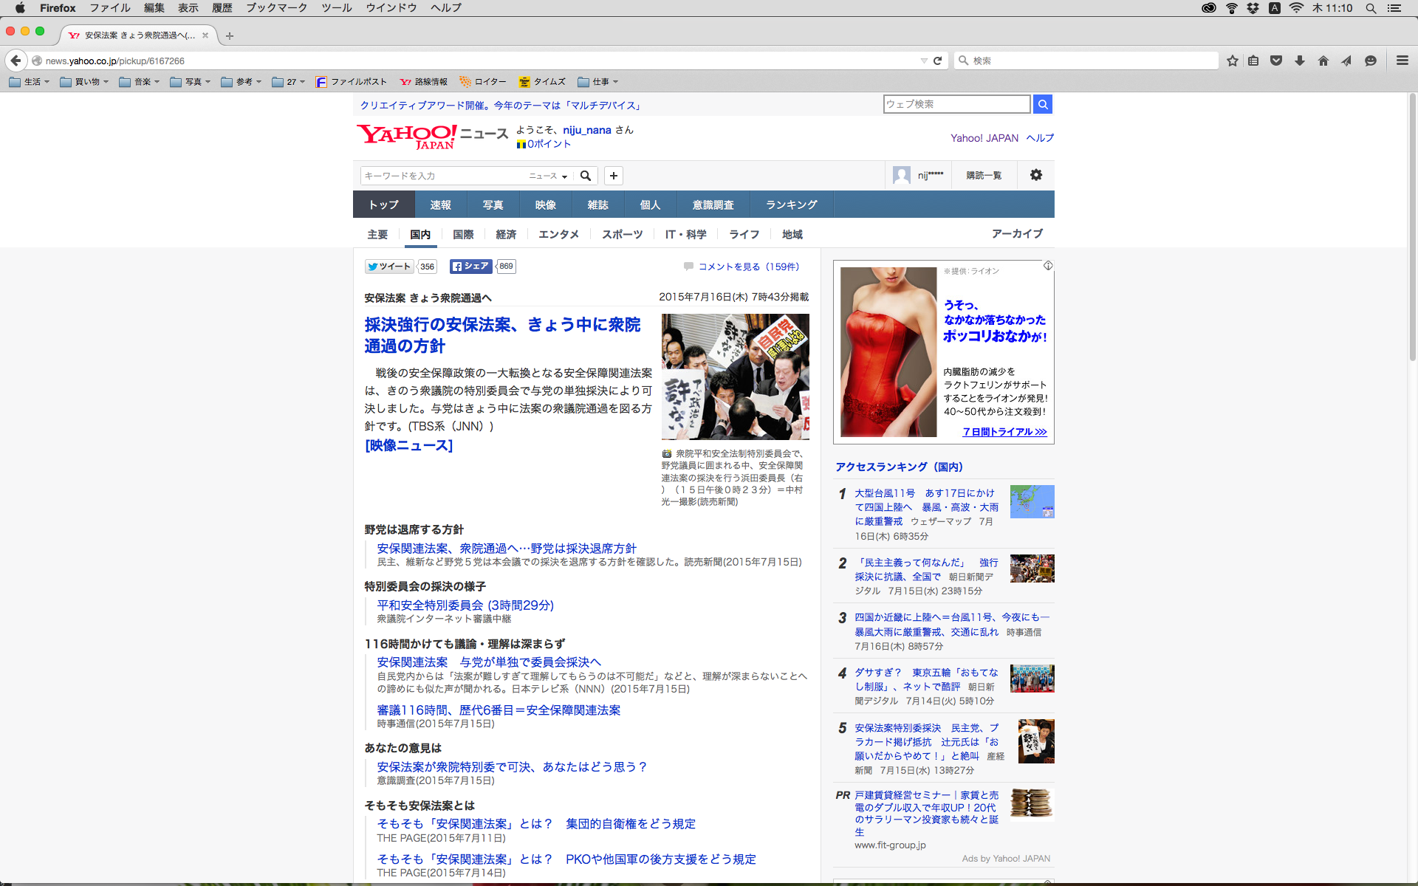Viewport: 1418px width, 886px height.
Task: Click the bookmark star icon
Action: (x=1232, y=61)
